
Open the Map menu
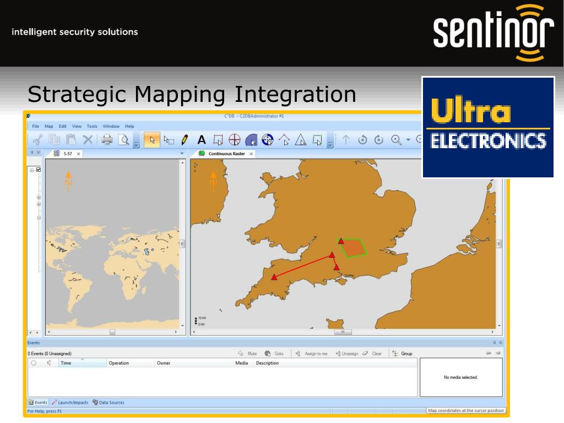49,126
